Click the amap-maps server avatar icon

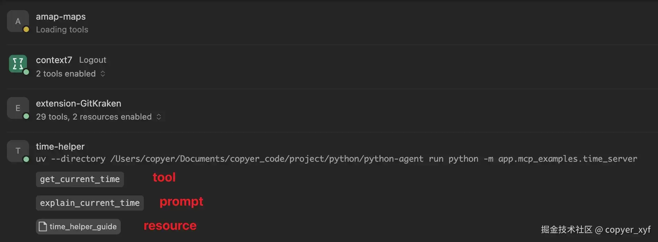pyautogui.click(x=18, y=21)
